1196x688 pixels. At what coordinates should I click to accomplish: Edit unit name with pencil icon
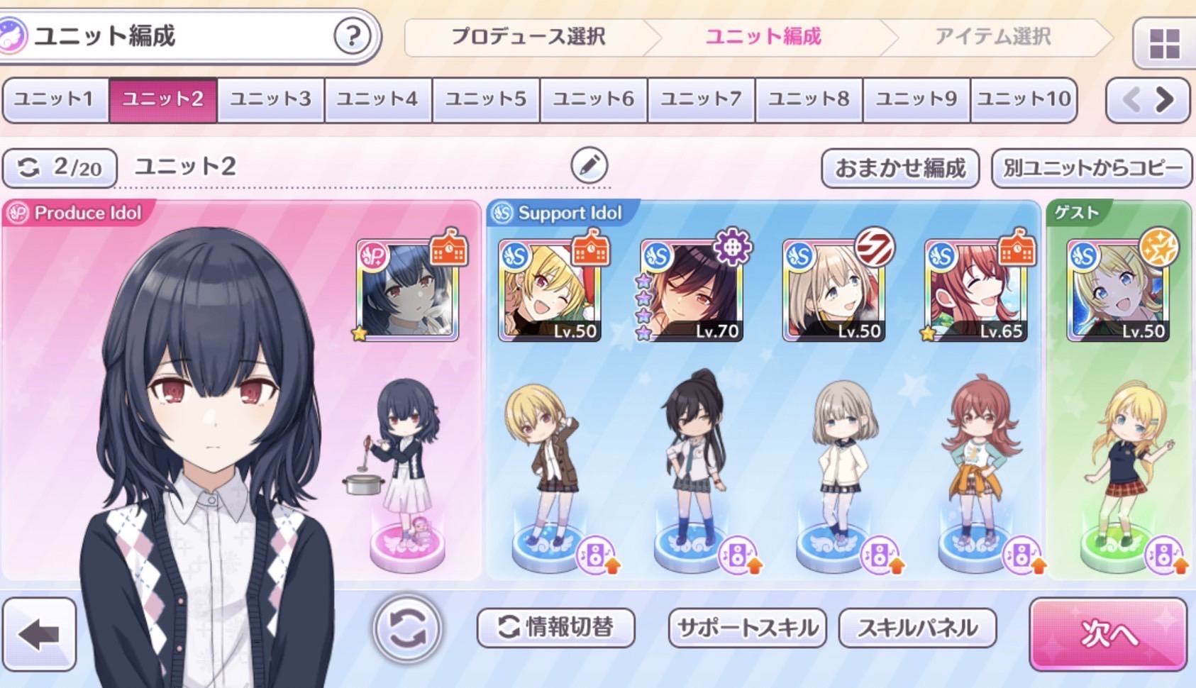tap(589, 166)
